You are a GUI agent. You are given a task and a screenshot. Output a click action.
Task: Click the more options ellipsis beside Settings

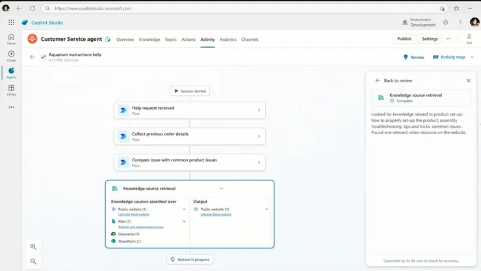point(448,39)
